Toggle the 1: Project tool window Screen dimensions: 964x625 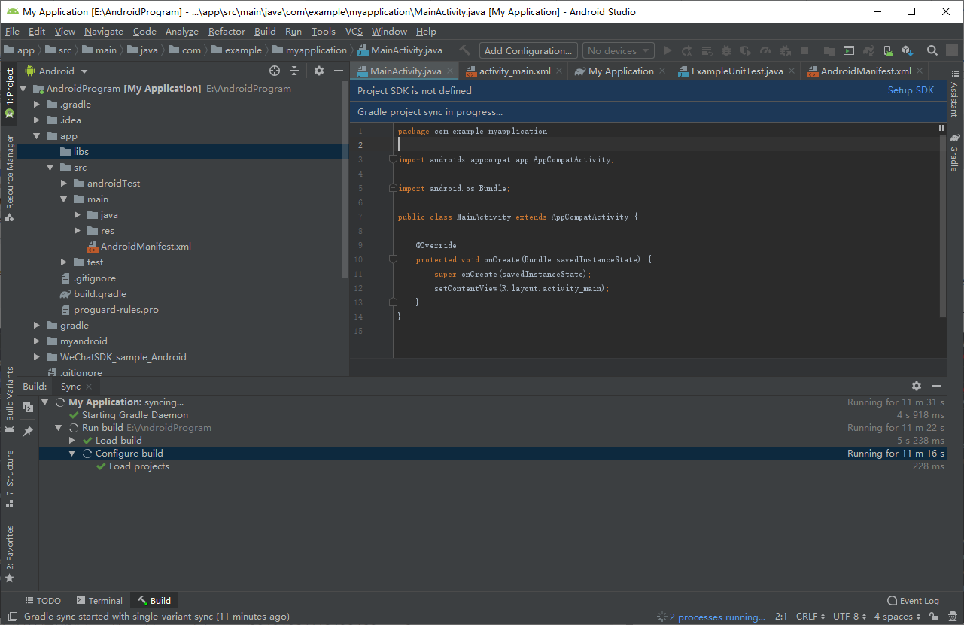coord(10,93)
